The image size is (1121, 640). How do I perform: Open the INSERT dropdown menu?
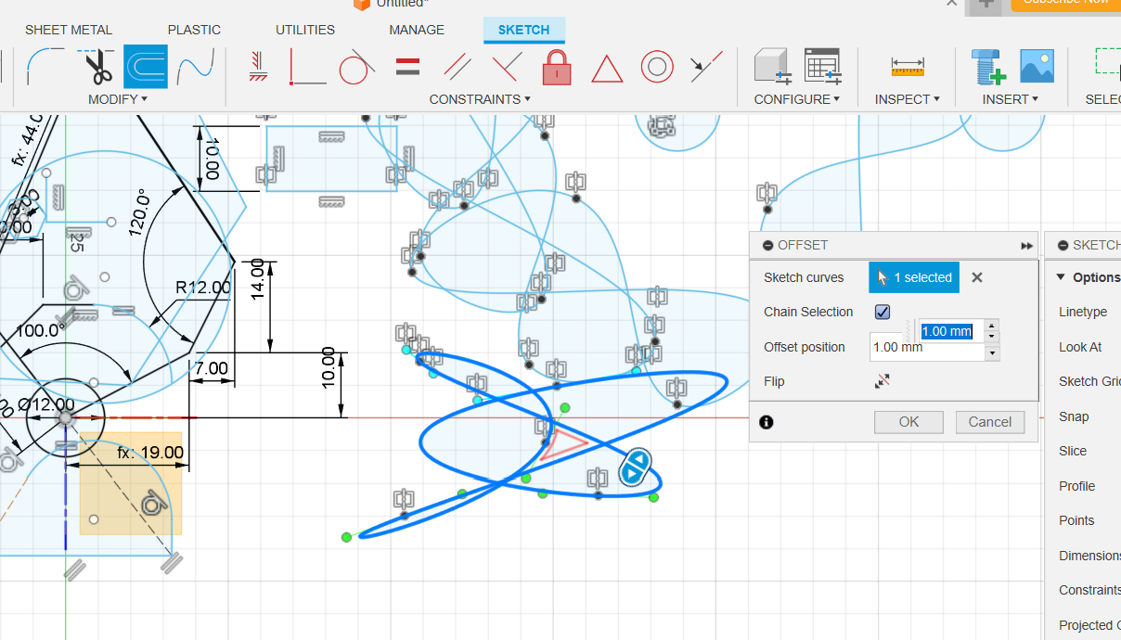click(1010, 99)
